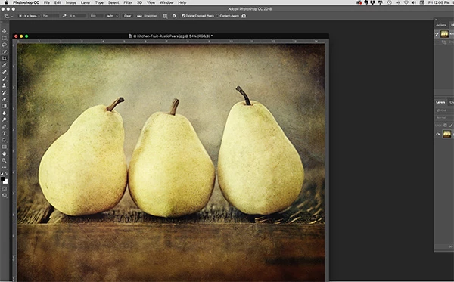Toggle Delete Cropped Pixels checkbox
This screenshot has width=454, height=282.
pyautogui.click(x=183, y=16)
